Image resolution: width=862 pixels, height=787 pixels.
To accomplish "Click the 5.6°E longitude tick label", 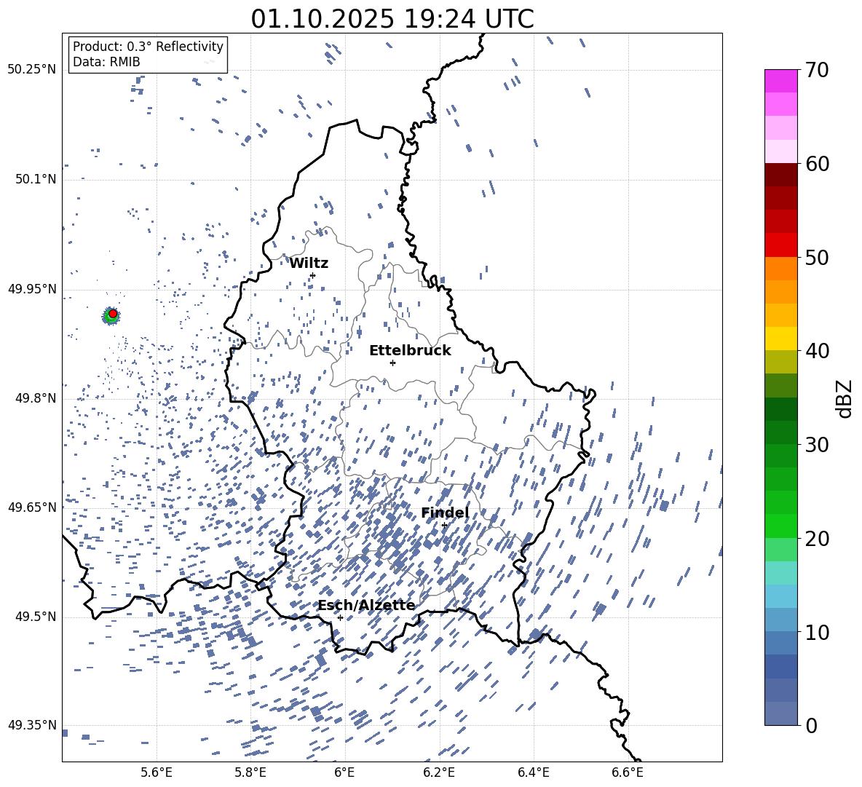I will (157, 772).
